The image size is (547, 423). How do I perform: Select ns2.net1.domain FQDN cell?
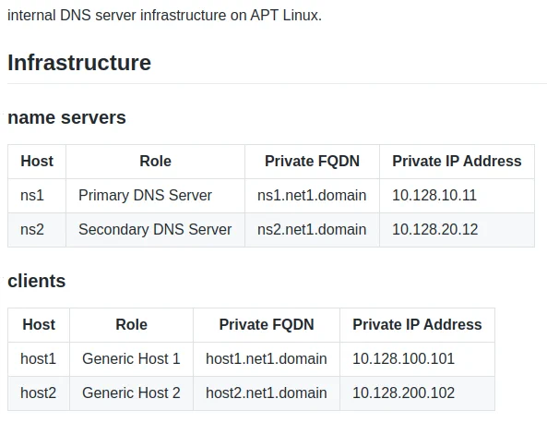point(312,230)
